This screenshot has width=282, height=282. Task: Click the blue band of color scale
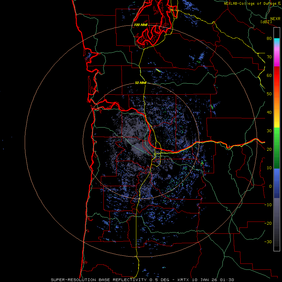tap(277, 183)
